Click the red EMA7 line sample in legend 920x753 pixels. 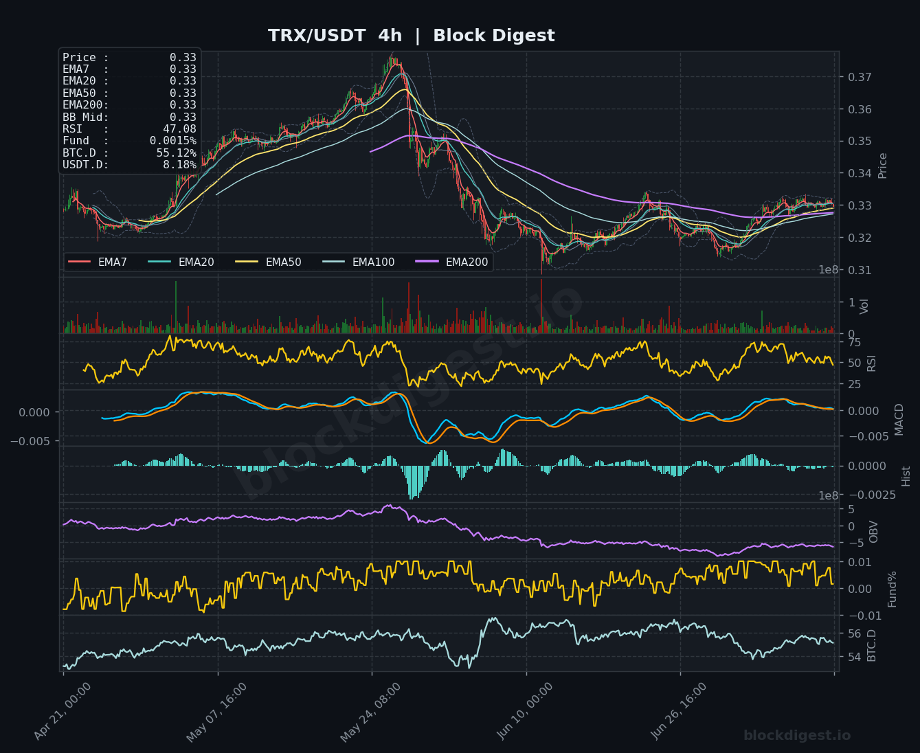[x=80, y=262]
